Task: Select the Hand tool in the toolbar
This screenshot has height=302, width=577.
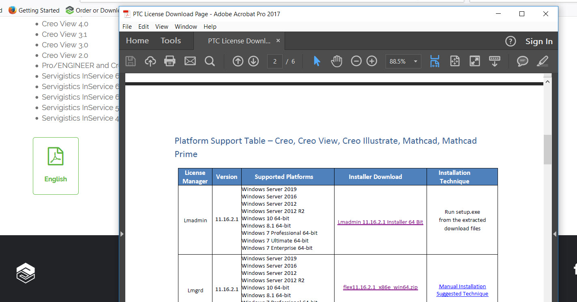Action: coord(336,61)
